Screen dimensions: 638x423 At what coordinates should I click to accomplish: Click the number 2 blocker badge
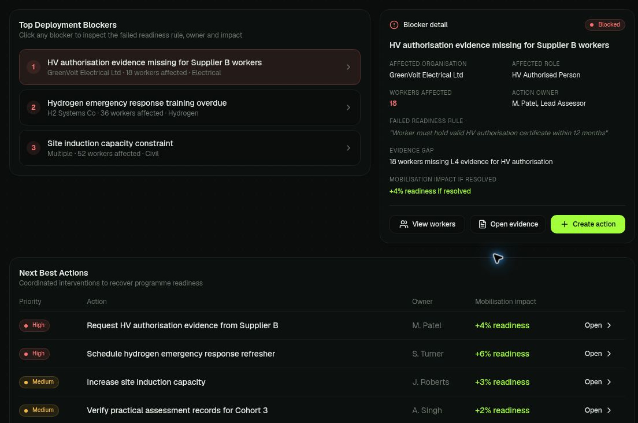point(34,107)
